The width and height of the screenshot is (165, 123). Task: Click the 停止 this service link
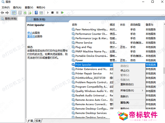pos(29,33)
